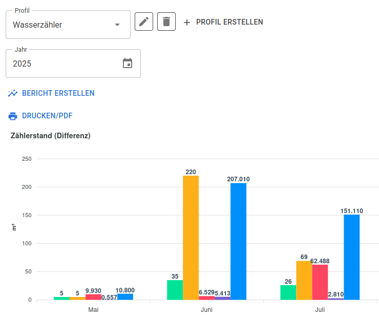Viewport: 379px width, 317px height.
Task: Click the Juli axis label
Action: pos(320,310)
